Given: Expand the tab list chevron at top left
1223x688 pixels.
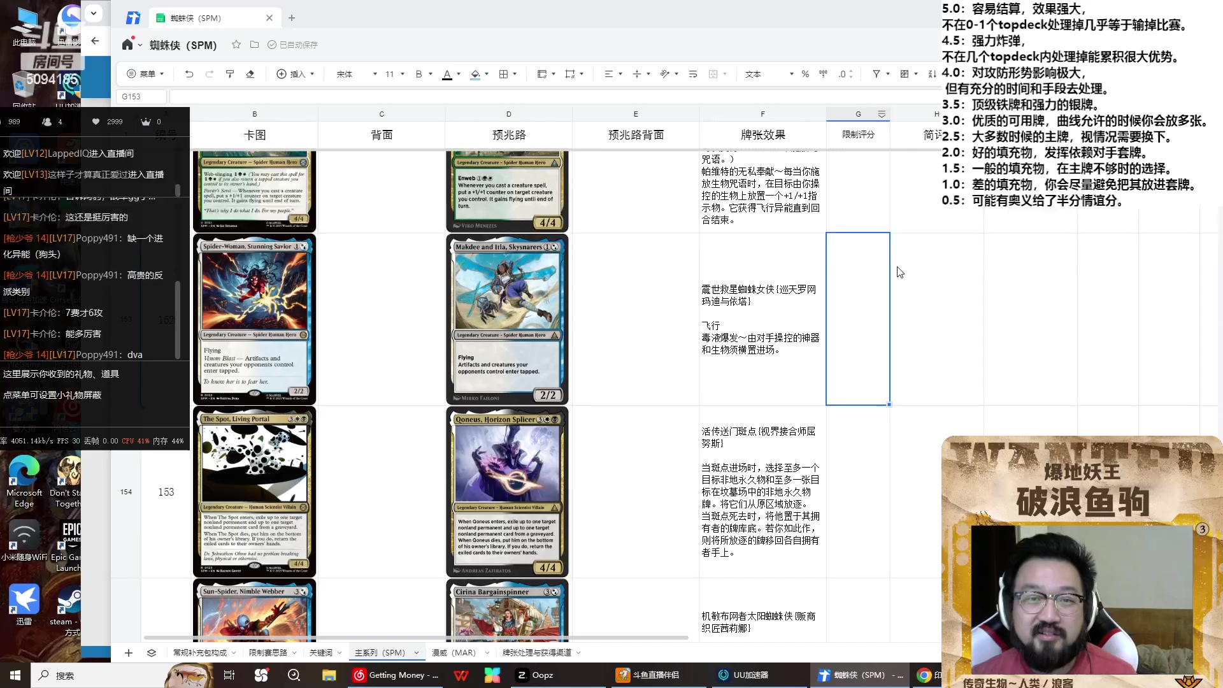Looking at the screenshot, I should click(x=94, y=13).
